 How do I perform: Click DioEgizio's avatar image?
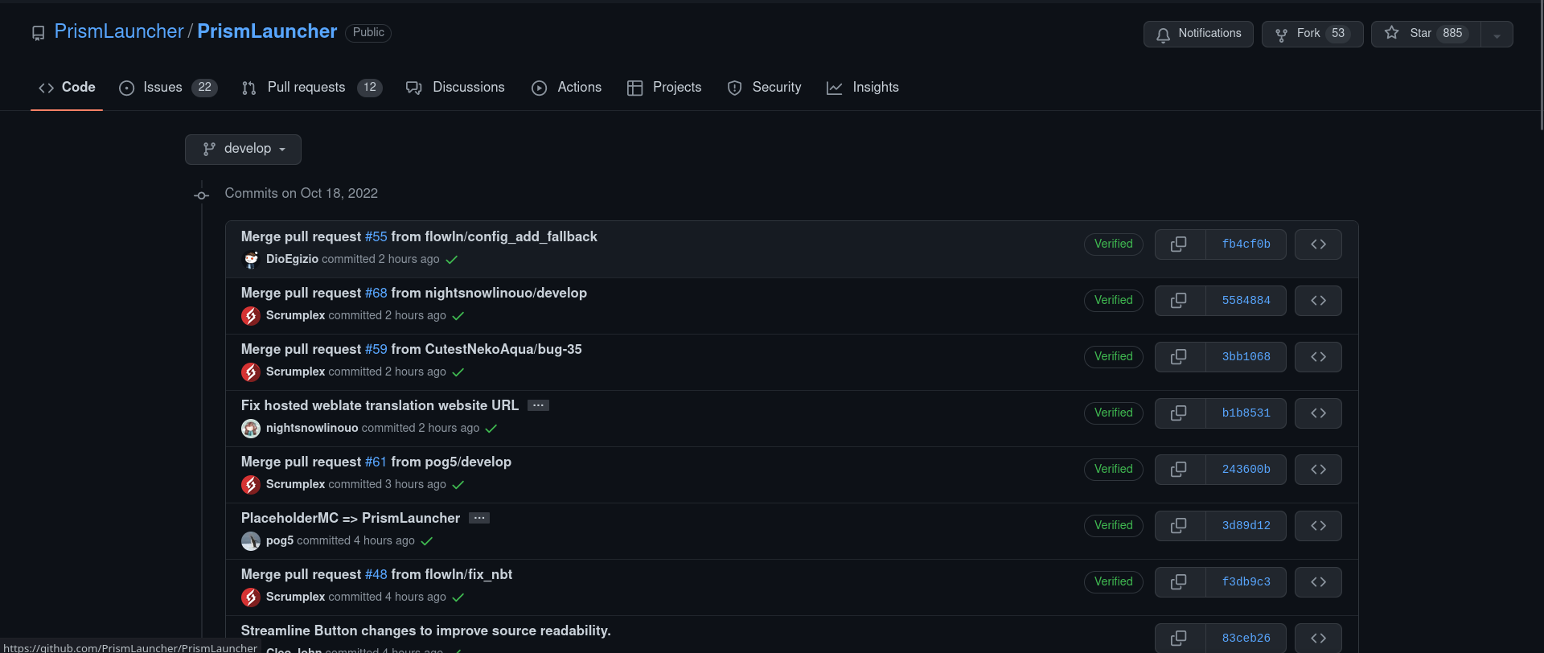pyautogui.click(x=251, y=260)
